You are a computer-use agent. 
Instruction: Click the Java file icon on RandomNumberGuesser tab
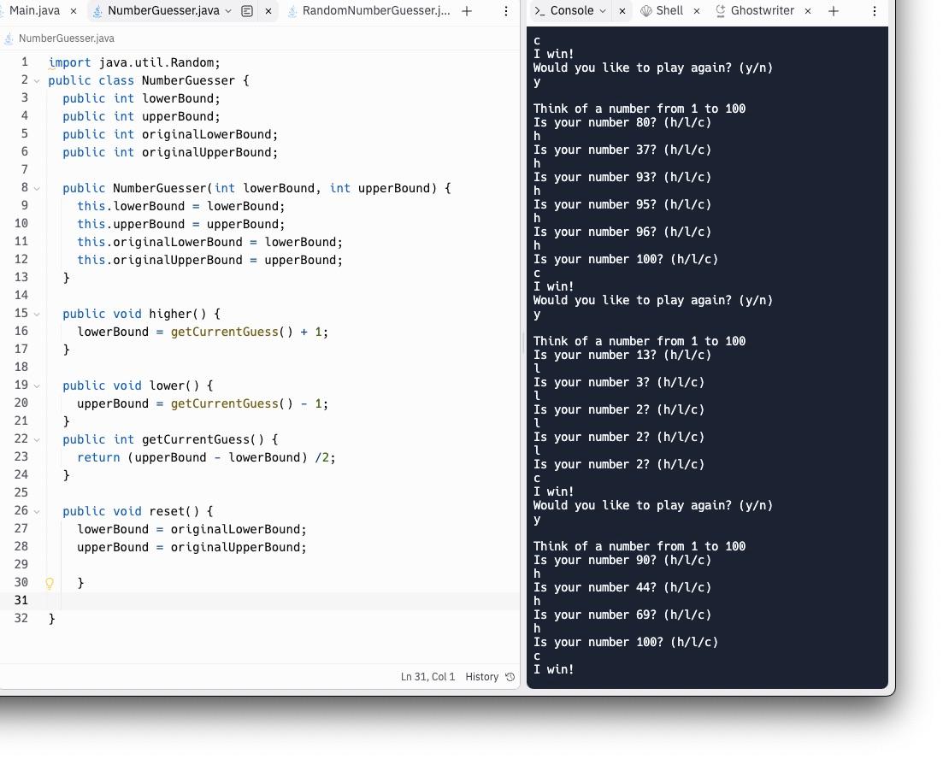[292, 11]
